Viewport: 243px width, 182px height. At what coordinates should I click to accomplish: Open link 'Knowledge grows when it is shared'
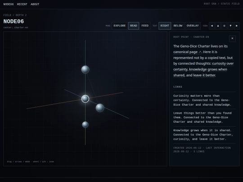[204, 135]
